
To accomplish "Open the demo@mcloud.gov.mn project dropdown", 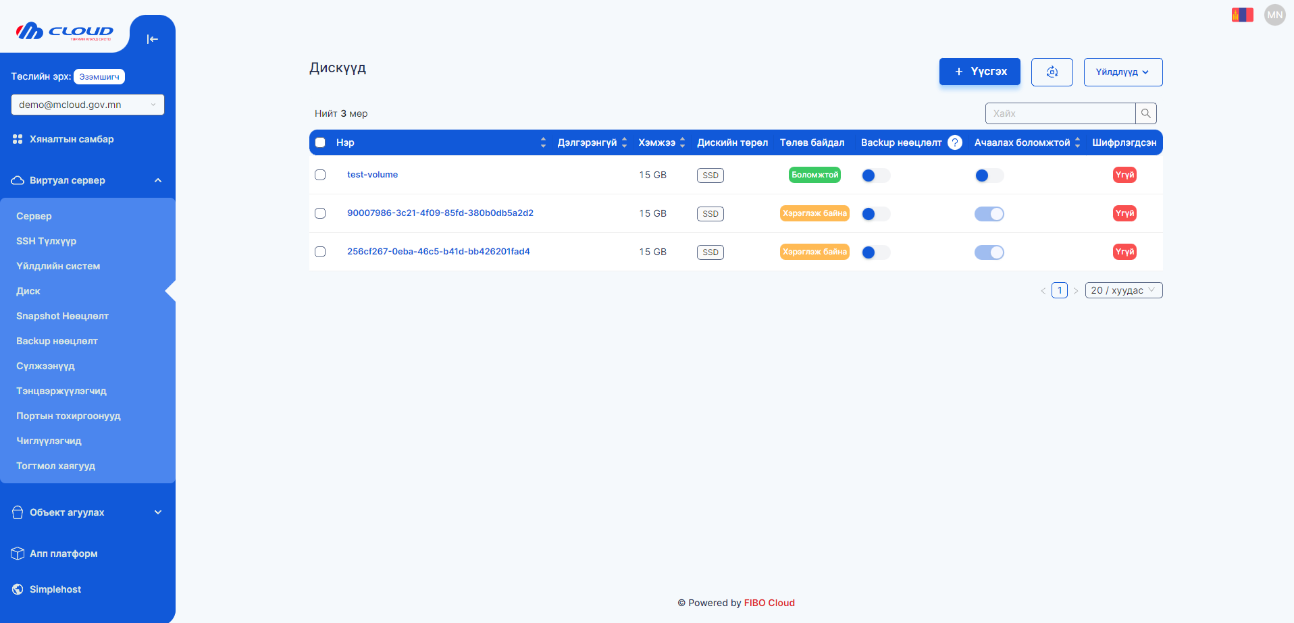I will tap(88, 105).
